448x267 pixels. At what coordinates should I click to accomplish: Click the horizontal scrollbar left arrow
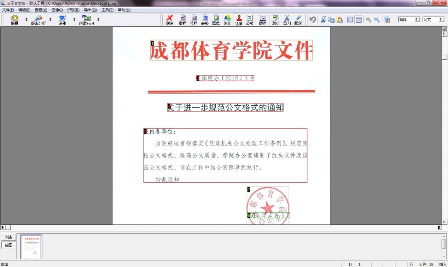pyautogui.click(x=3, y=227)
